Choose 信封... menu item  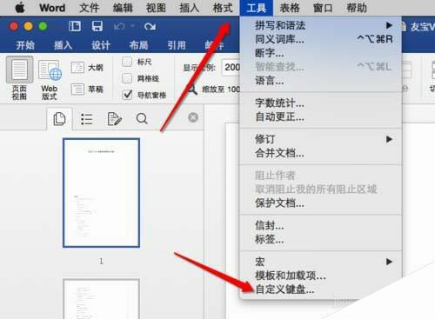click(x=321, y=225)
